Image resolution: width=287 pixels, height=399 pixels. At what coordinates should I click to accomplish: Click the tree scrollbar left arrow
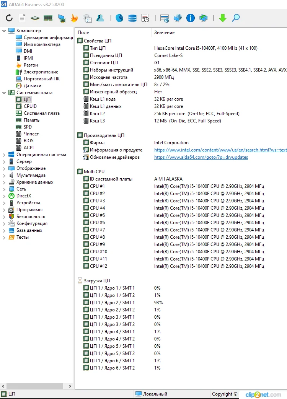pyautogui.click(x=3, y=386)
